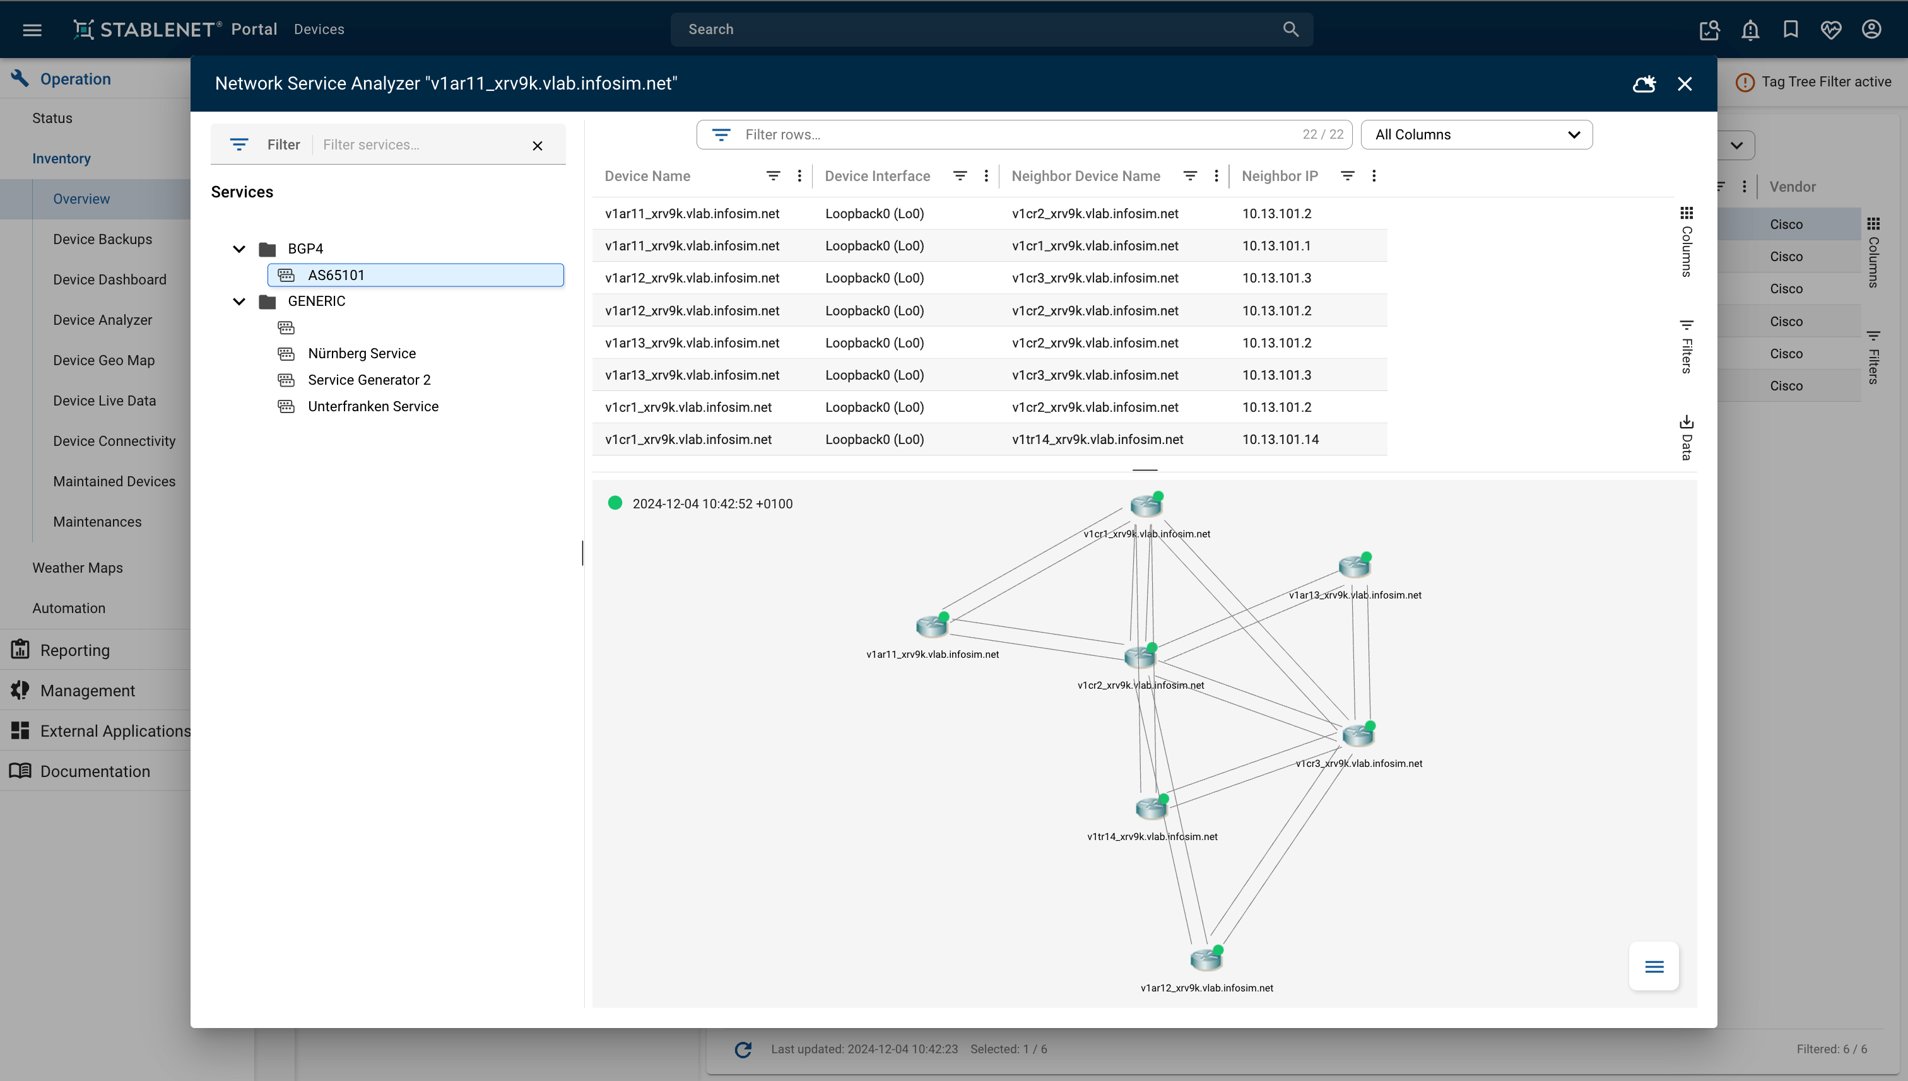Collapse the GENERIC folder

pos(238,301)
